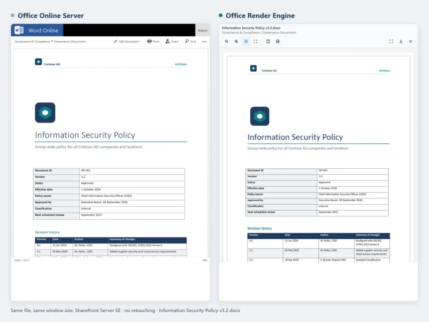
Task: Click the Revision history heading in Word Online
Action: pyautogui.click(x=47, y=232)
